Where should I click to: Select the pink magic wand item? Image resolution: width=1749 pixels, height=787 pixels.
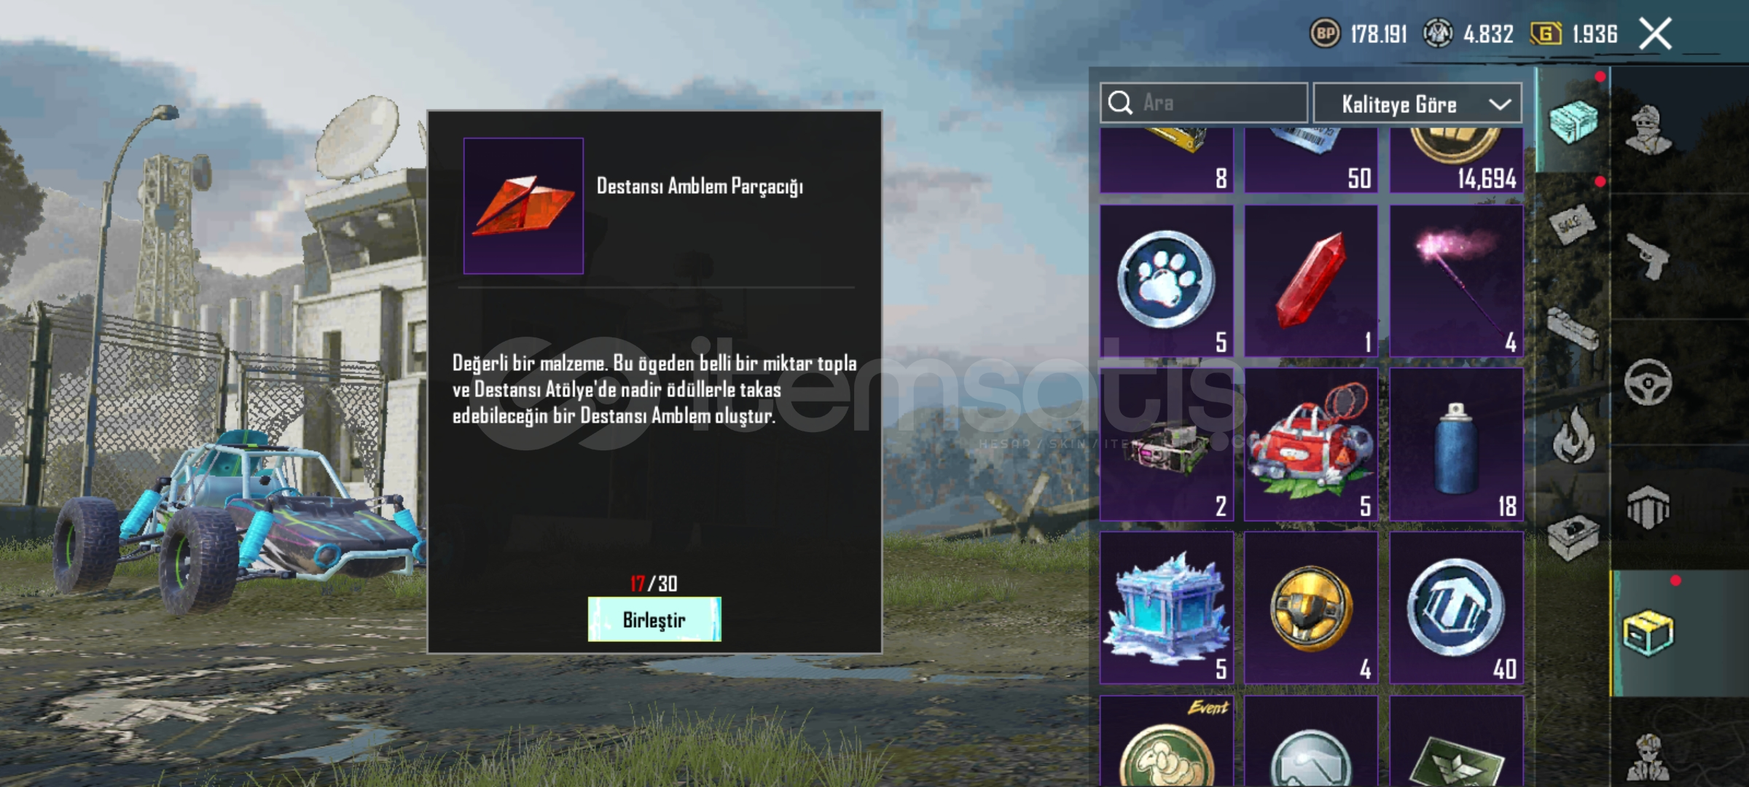pos(1456,281)
